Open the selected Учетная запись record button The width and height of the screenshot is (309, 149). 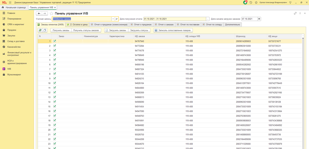(x=116, y=19)
